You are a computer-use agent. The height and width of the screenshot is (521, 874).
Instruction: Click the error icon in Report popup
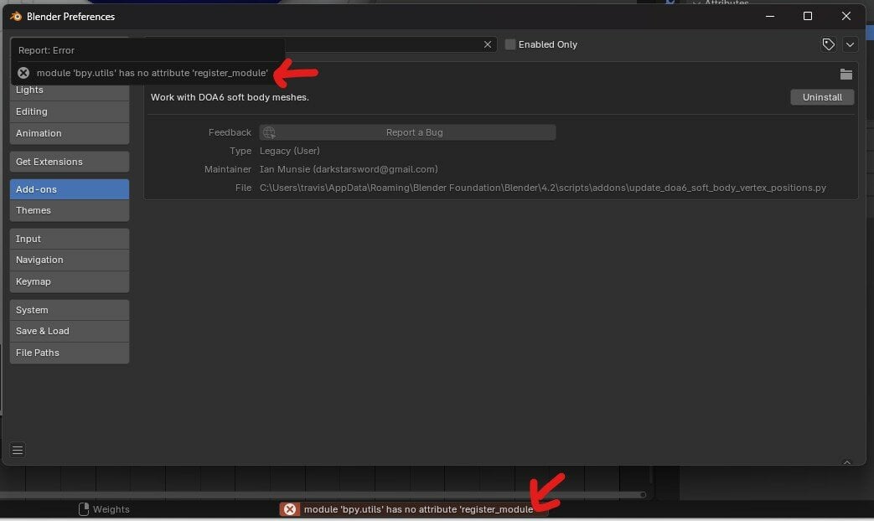pos(23,73)
